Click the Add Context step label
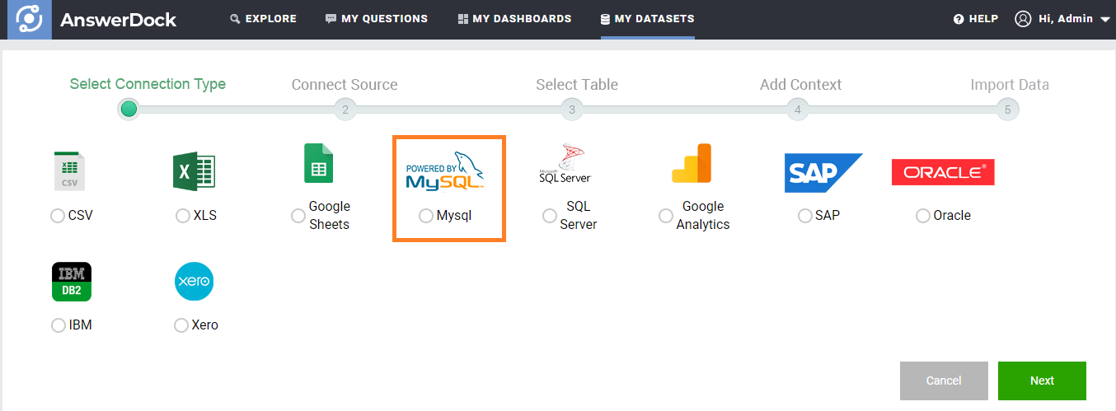This screenshot has width=1116, height=411. tap(801, 85)
